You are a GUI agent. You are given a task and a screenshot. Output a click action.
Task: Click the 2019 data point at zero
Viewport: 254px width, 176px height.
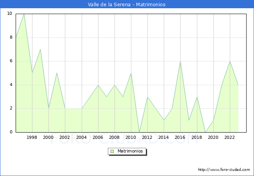[x=206, y=132]
